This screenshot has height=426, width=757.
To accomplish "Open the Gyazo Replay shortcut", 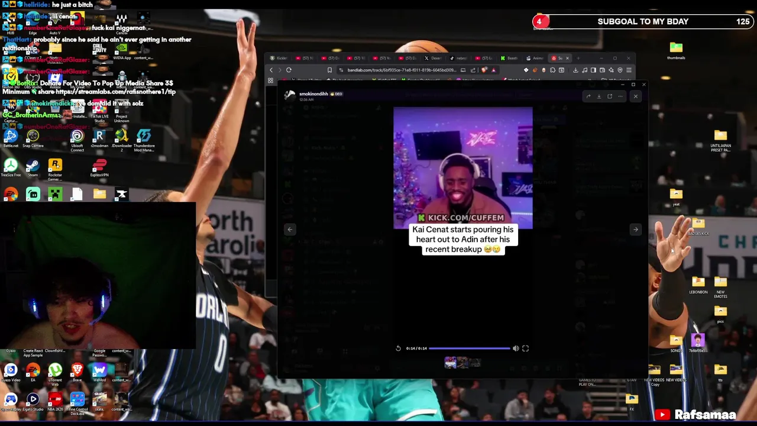I will pyautogui.click(x=11, y=402).
